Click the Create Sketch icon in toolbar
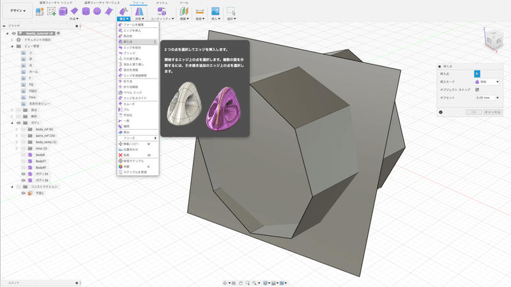 52,12
